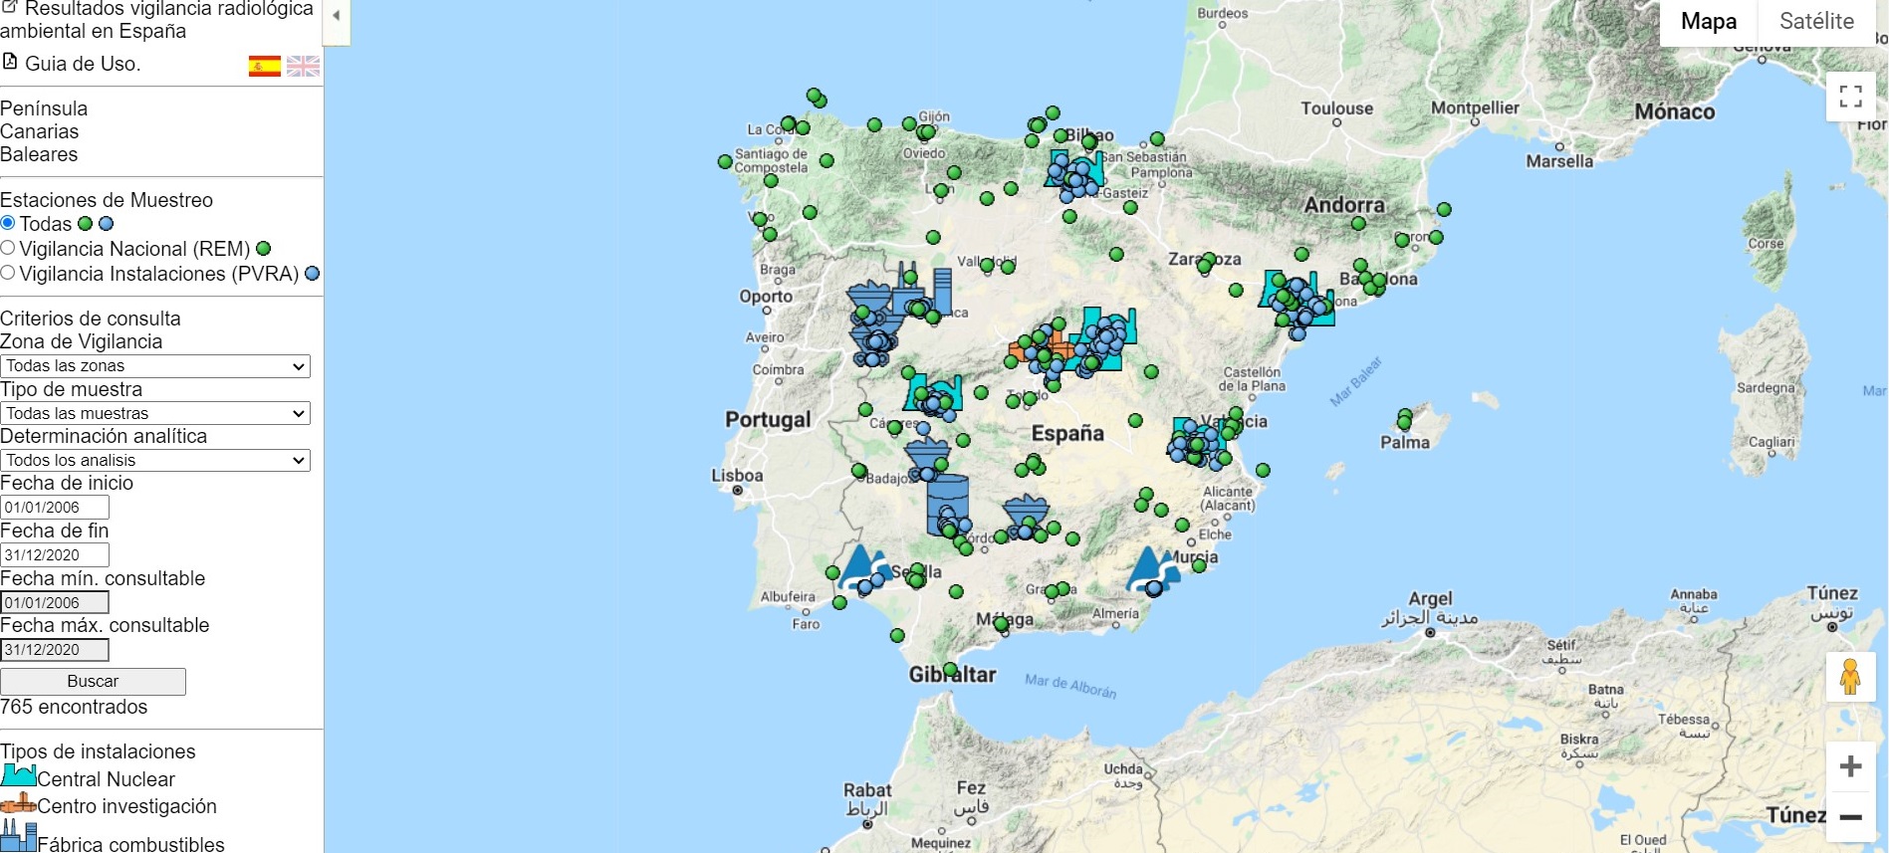Viewport: 1889px width, 853px height.
Task: Select Vigilancia Instalaciones (PVRA) radio button
Action: point(8,273)
